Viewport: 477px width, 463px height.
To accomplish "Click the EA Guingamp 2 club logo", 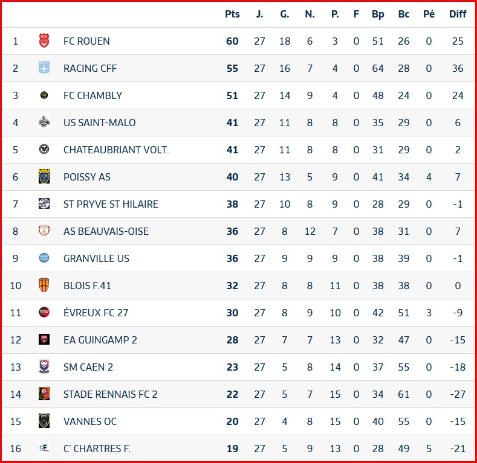I will pos(44,340).
